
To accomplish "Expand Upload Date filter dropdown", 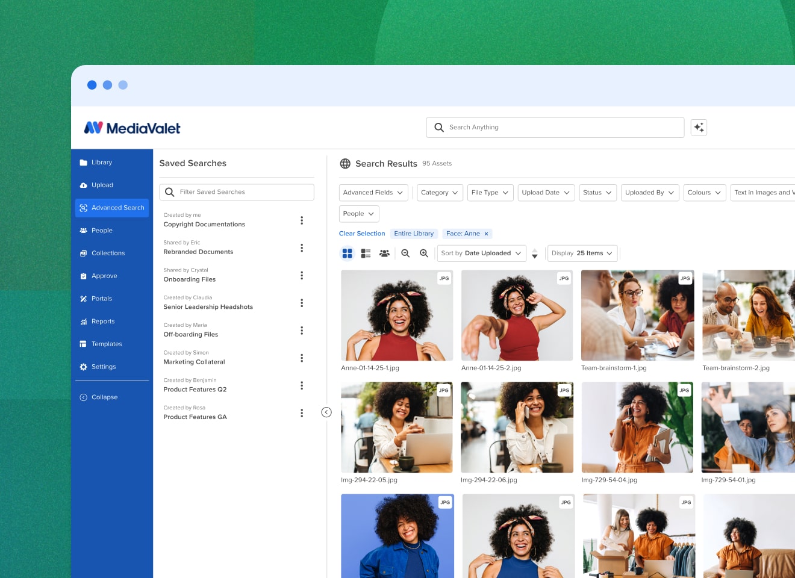I will 546,193.
